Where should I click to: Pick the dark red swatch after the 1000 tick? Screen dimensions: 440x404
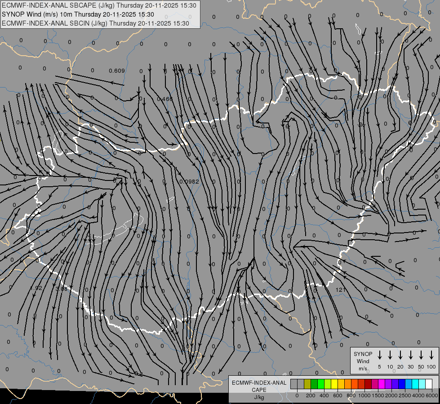(368, 384)
